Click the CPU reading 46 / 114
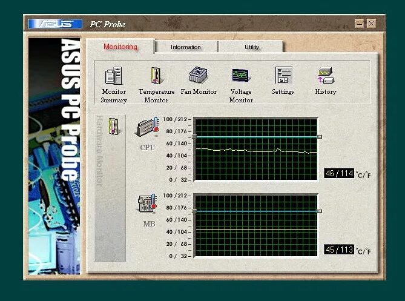This screenshot has height=301, width=405. (x=339, y=173)
